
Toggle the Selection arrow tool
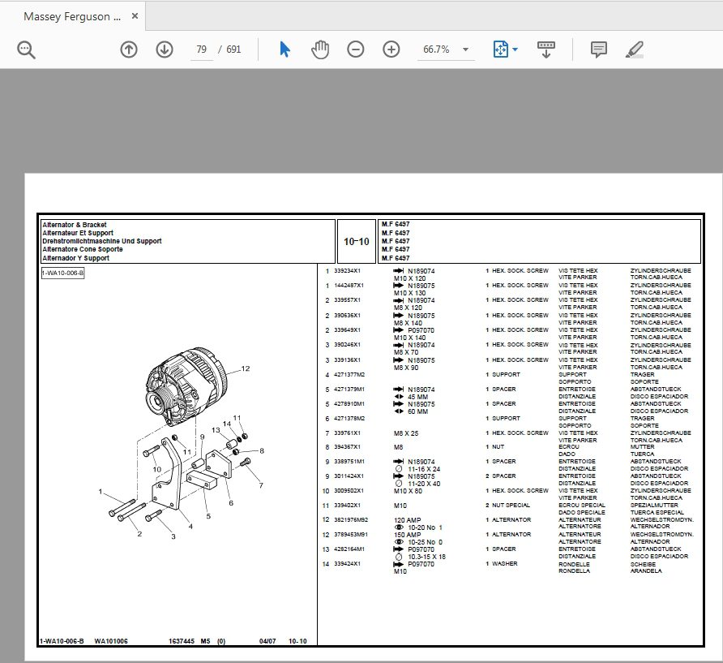284,50
